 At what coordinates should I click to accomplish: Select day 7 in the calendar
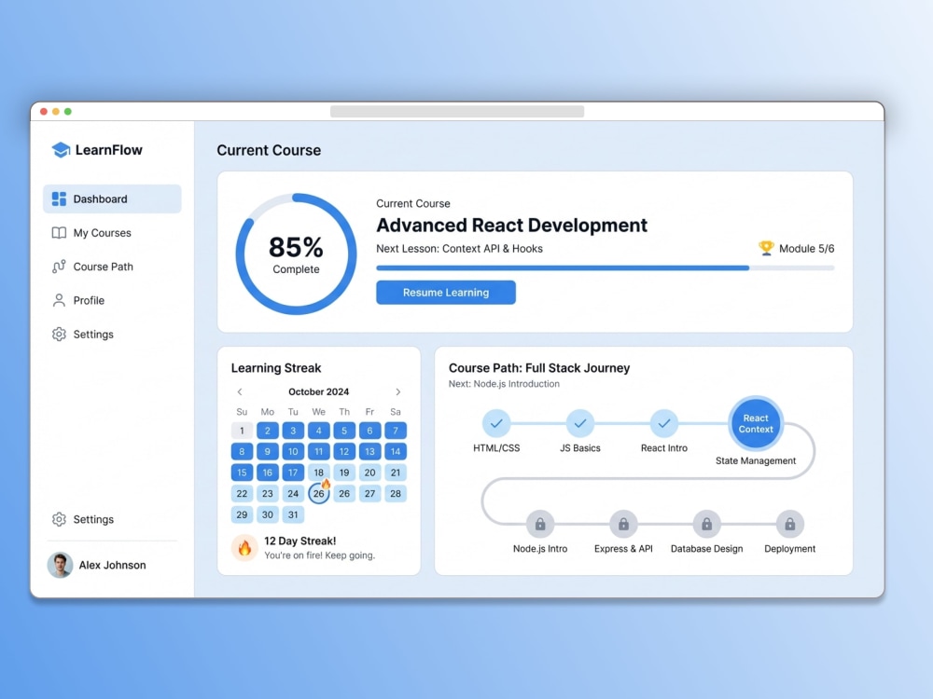(396, 431)
